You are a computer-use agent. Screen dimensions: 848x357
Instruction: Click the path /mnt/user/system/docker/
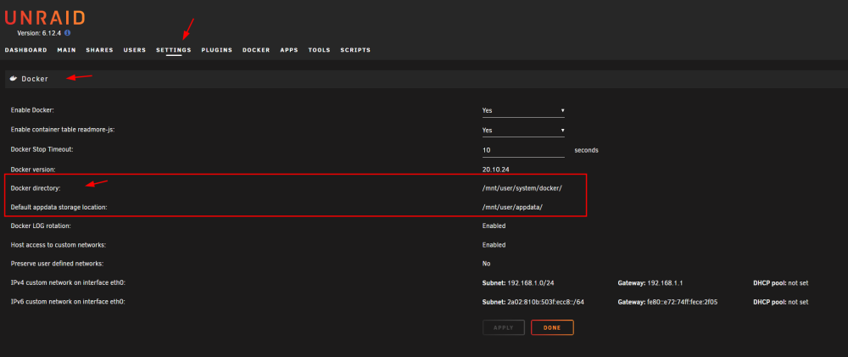click(522, 188)
